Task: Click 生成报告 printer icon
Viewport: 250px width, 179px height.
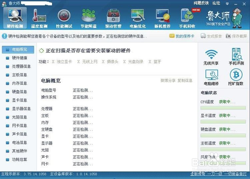Action: (x=203, y=36)
